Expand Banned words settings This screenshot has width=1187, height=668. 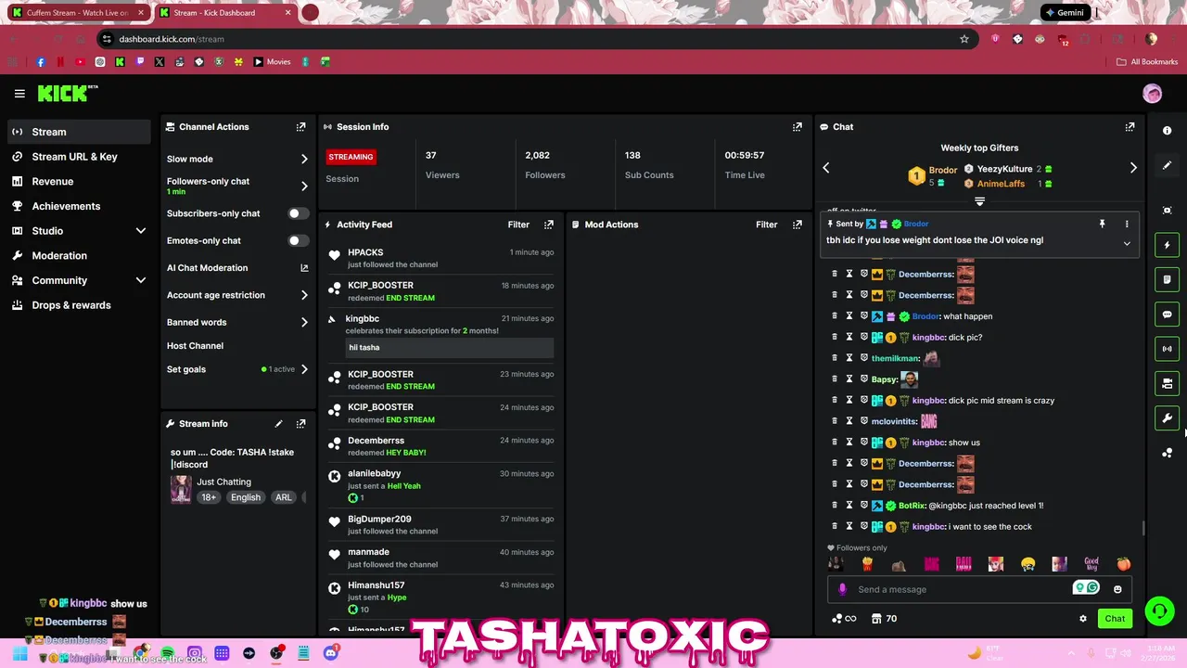(x=304, y=323)
